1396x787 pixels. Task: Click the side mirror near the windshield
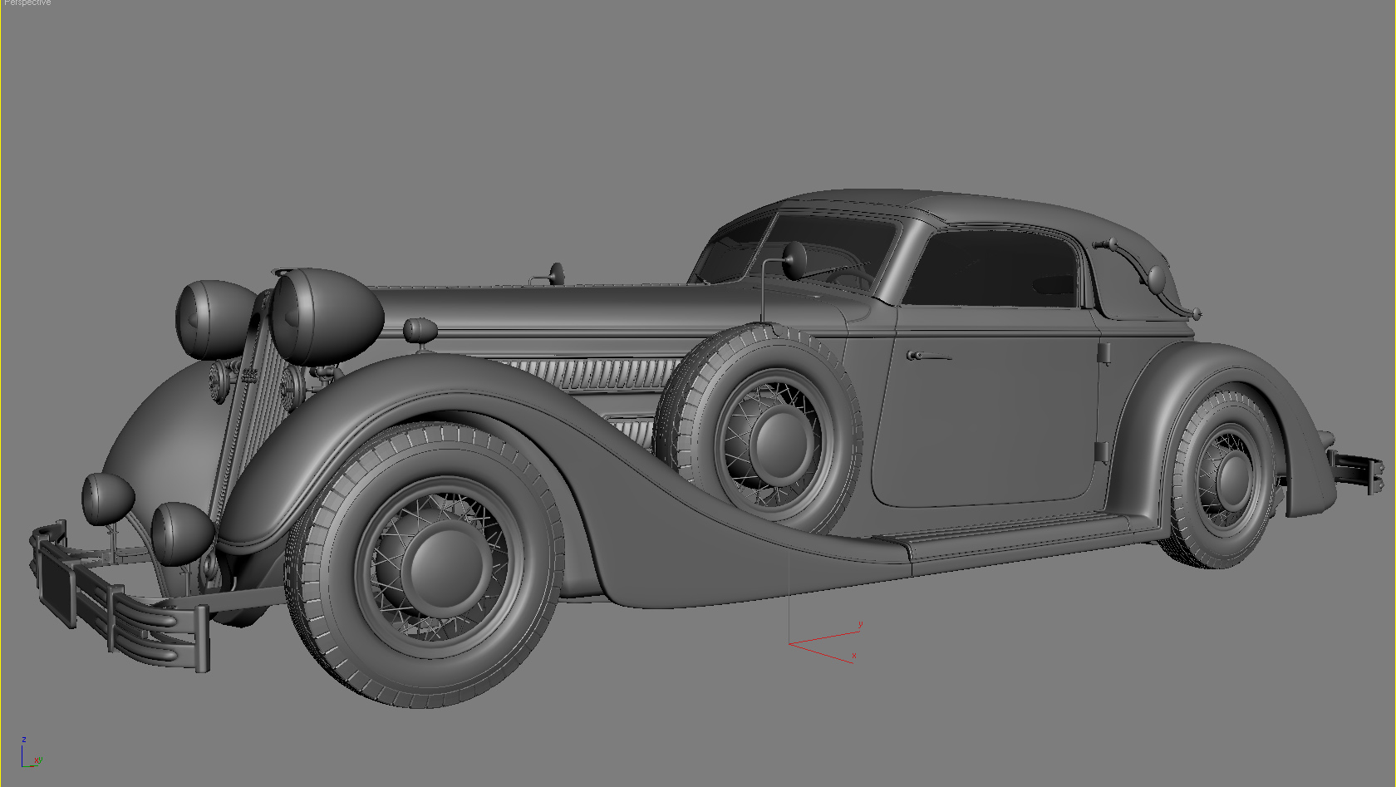[x=796, y=262]
